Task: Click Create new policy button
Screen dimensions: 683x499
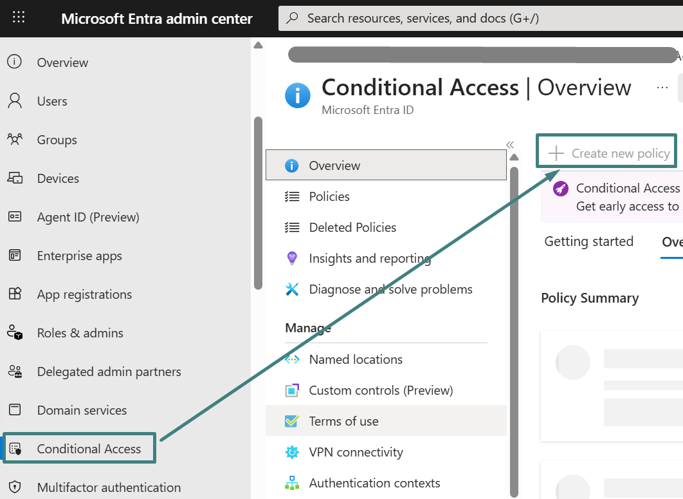Action: (608, 153)
